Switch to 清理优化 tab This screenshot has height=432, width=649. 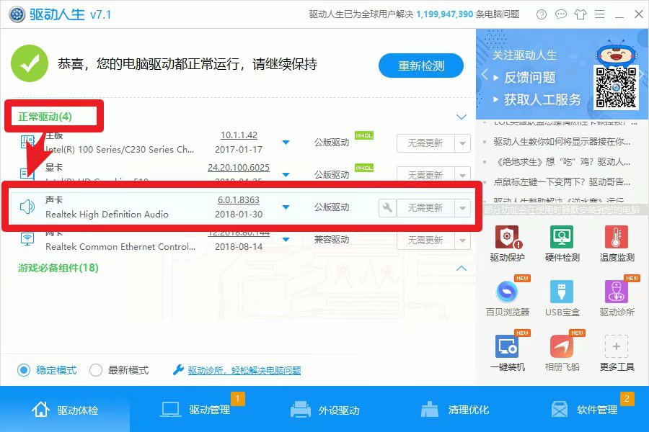454,409
